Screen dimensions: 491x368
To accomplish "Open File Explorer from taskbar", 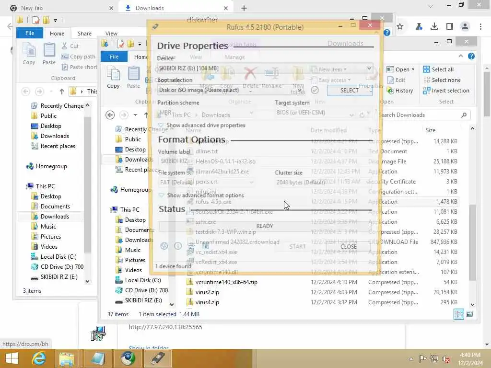I will tap(66, 358).
